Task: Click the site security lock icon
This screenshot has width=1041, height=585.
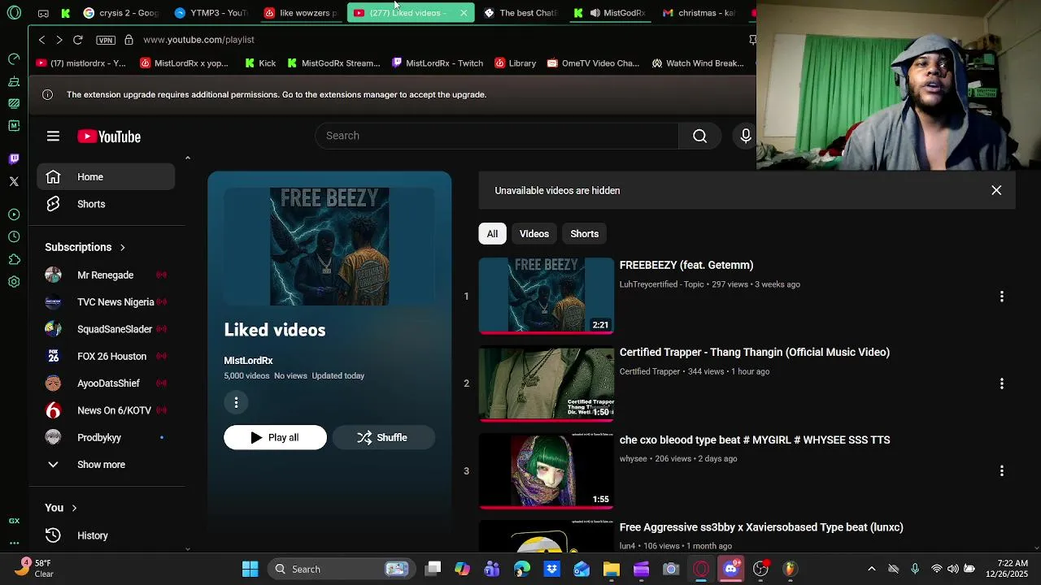Action: point(128,40)
